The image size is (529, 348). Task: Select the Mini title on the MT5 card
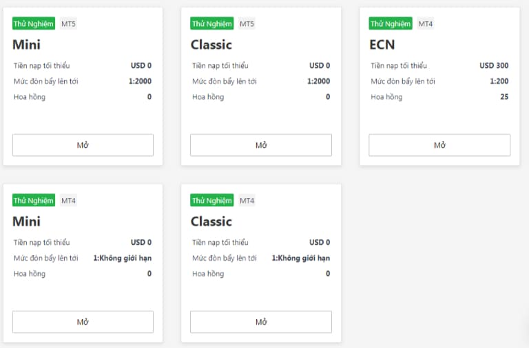(27, 45)
